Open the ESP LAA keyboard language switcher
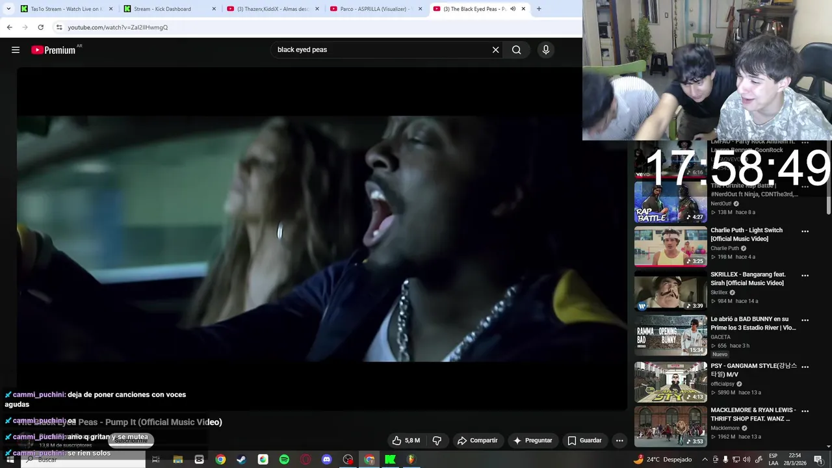This screenshot has height=468, width=832. coord(773,460)
